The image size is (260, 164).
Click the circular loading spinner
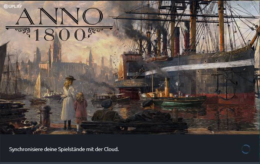[x=246, y=149]
